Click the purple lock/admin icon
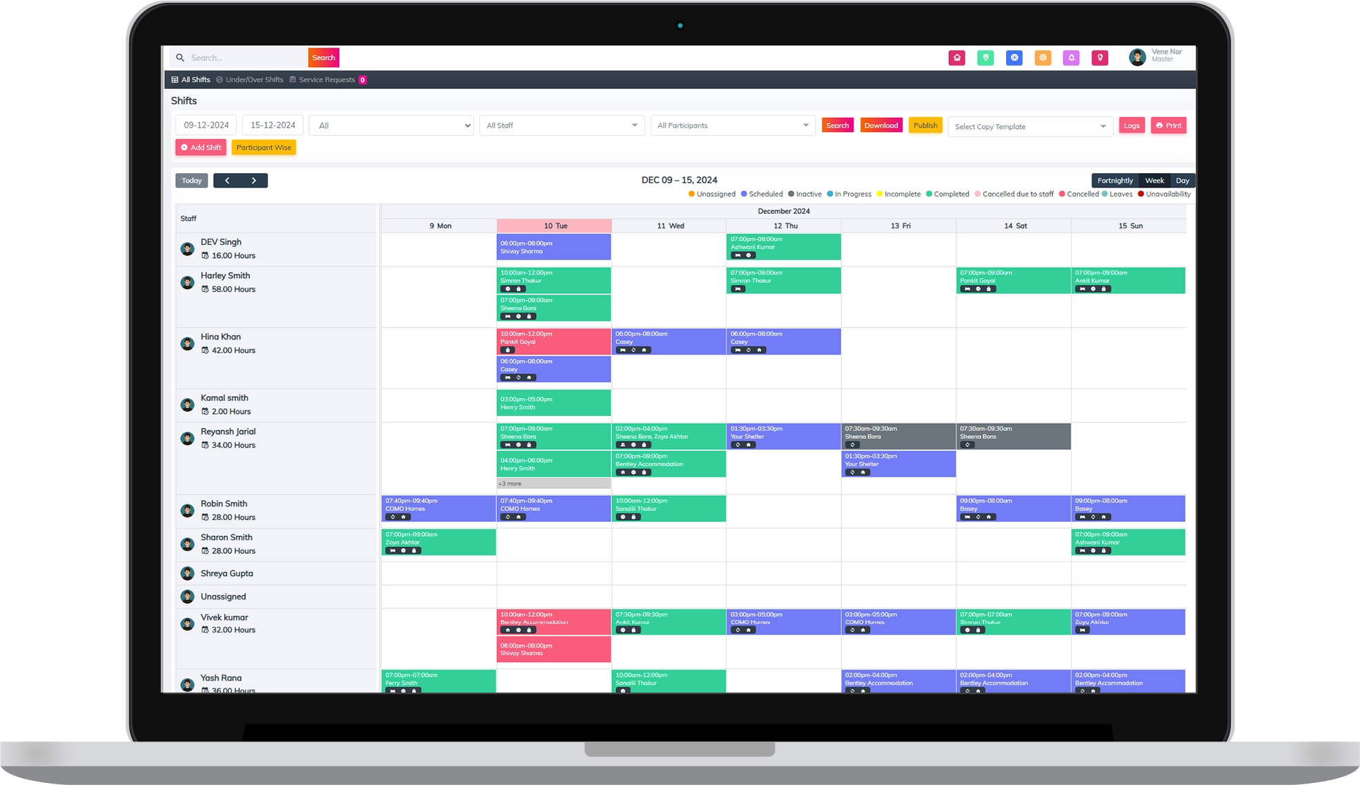The image size is (1360, 785). (x=1070, y=58)
